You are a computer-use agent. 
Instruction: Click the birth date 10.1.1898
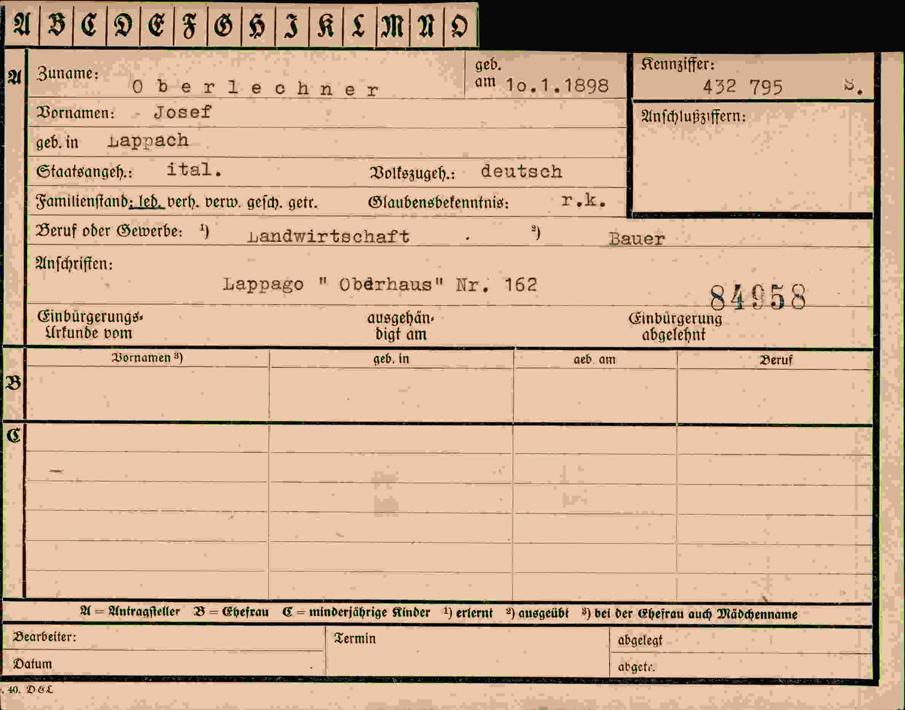[x=557, y=86]
